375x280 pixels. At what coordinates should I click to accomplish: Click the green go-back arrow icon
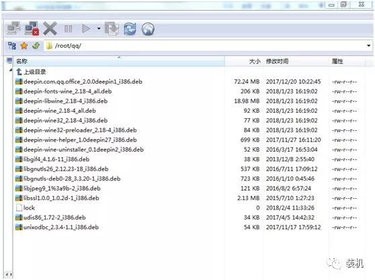(x=36, y=46)
